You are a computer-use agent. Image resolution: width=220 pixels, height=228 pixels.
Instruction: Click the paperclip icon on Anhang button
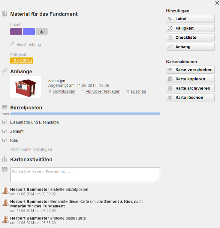click(x=170, y=47)
